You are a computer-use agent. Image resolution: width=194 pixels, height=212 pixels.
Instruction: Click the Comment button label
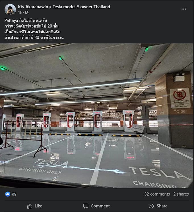pyautogui.click(x=100, y=206)
